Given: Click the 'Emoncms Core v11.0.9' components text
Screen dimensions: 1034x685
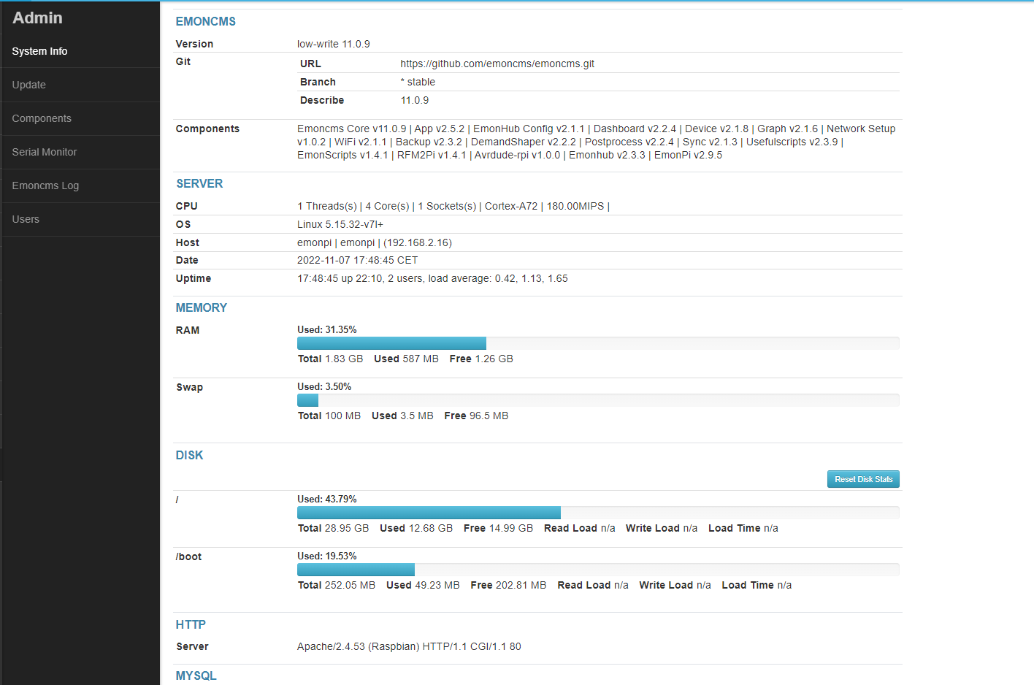Looking at the screenshot, I should [352, 129].
